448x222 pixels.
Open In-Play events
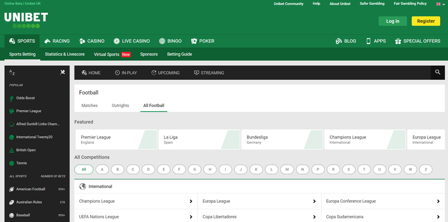[126, 73]
